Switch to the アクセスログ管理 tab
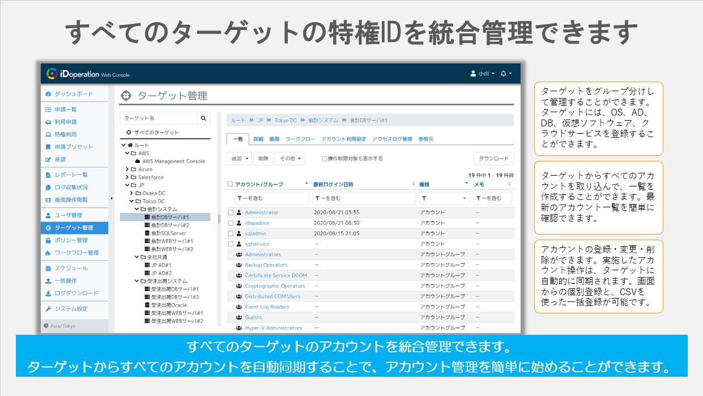703x396 pixels. (x=392, y=139)
